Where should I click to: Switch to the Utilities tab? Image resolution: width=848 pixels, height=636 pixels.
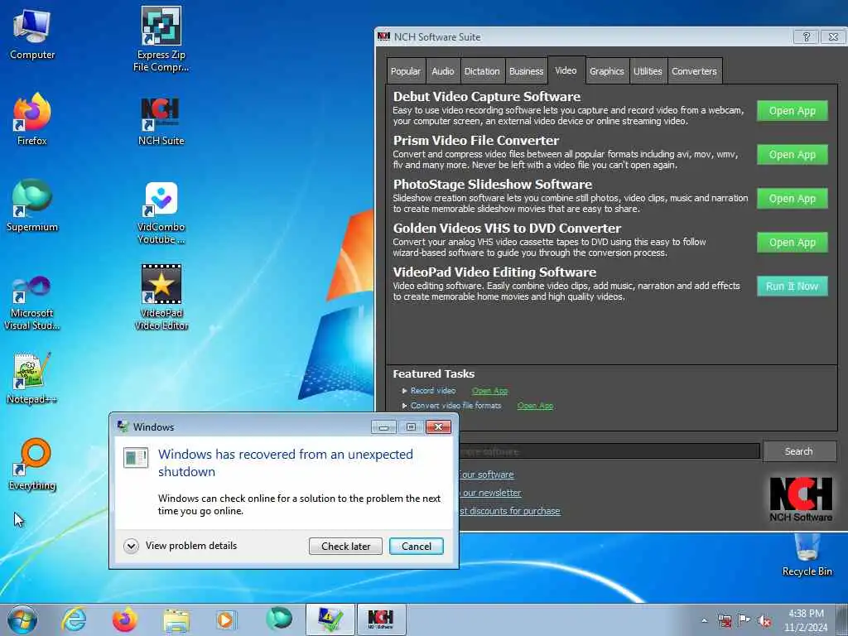point(648,71)
